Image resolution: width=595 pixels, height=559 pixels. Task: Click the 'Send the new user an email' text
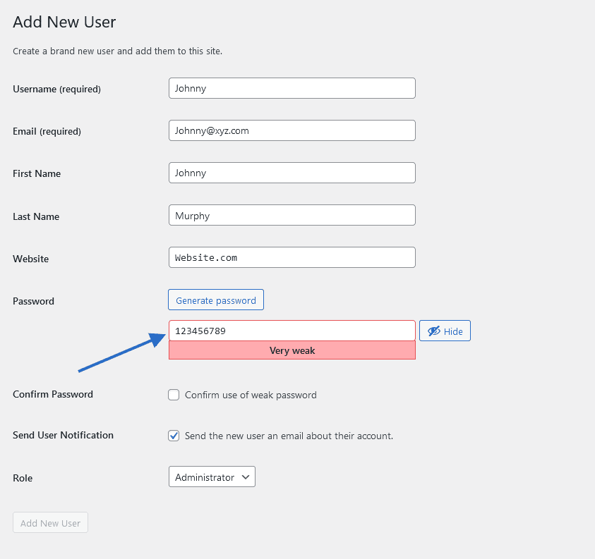(x=289, y=436)
